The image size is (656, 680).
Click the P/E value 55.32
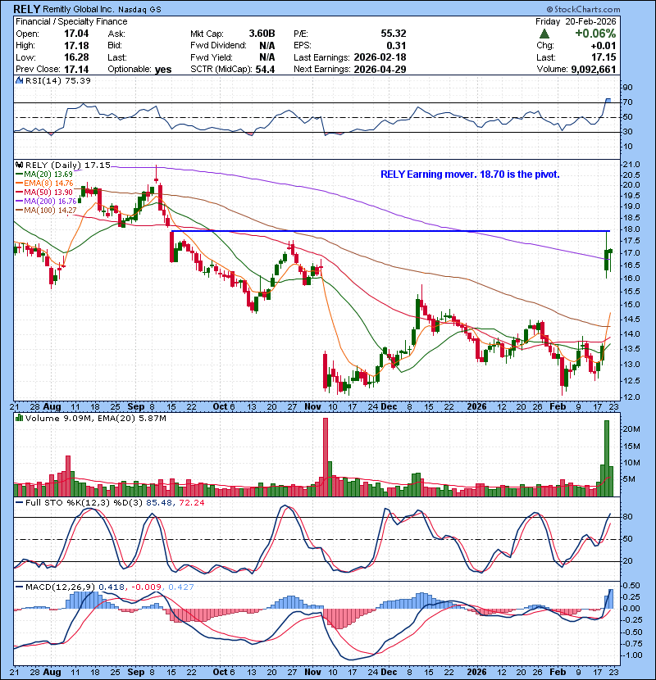pyautogui.click(x=394, y=34)
